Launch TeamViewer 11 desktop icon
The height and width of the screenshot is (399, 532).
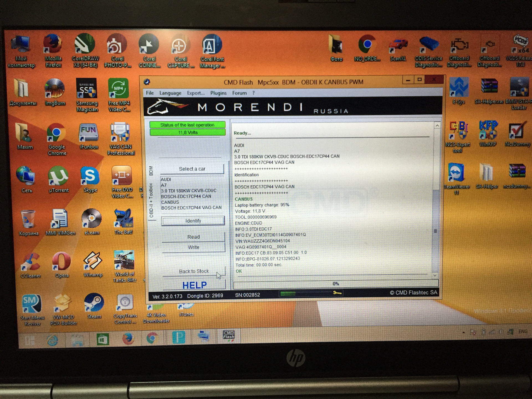[x=457, y=179]
